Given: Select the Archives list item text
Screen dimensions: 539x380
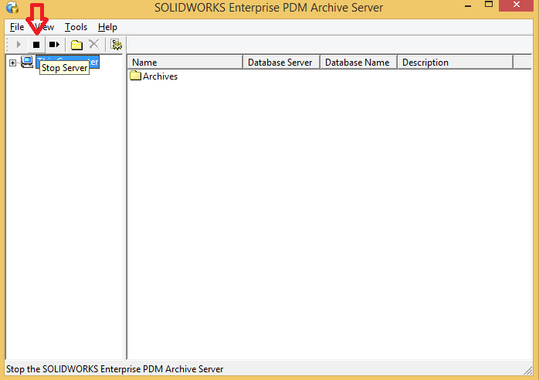Looking at the screenshot, I should [160, 76].
